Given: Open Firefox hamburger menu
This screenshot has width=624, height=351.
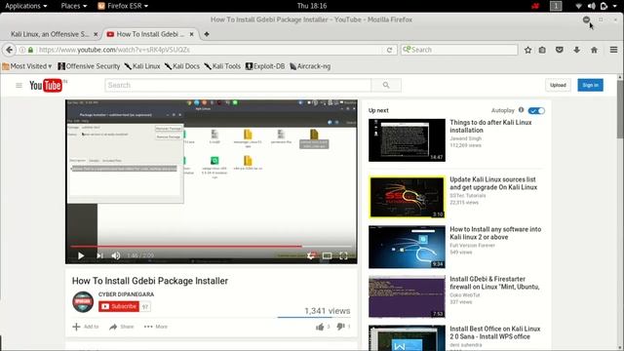Looking at the screenshot, I should tap(613, 50).
